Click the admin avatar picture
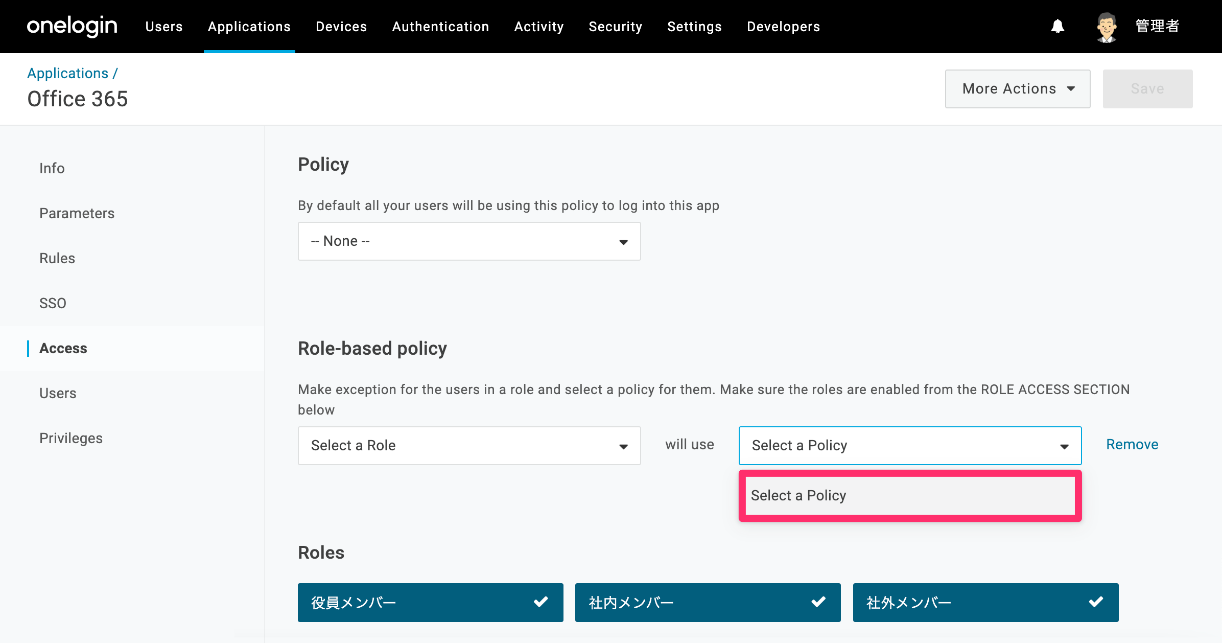Image resolution: width=1222 pixels, height=643 pixels. pos(1107,27)
